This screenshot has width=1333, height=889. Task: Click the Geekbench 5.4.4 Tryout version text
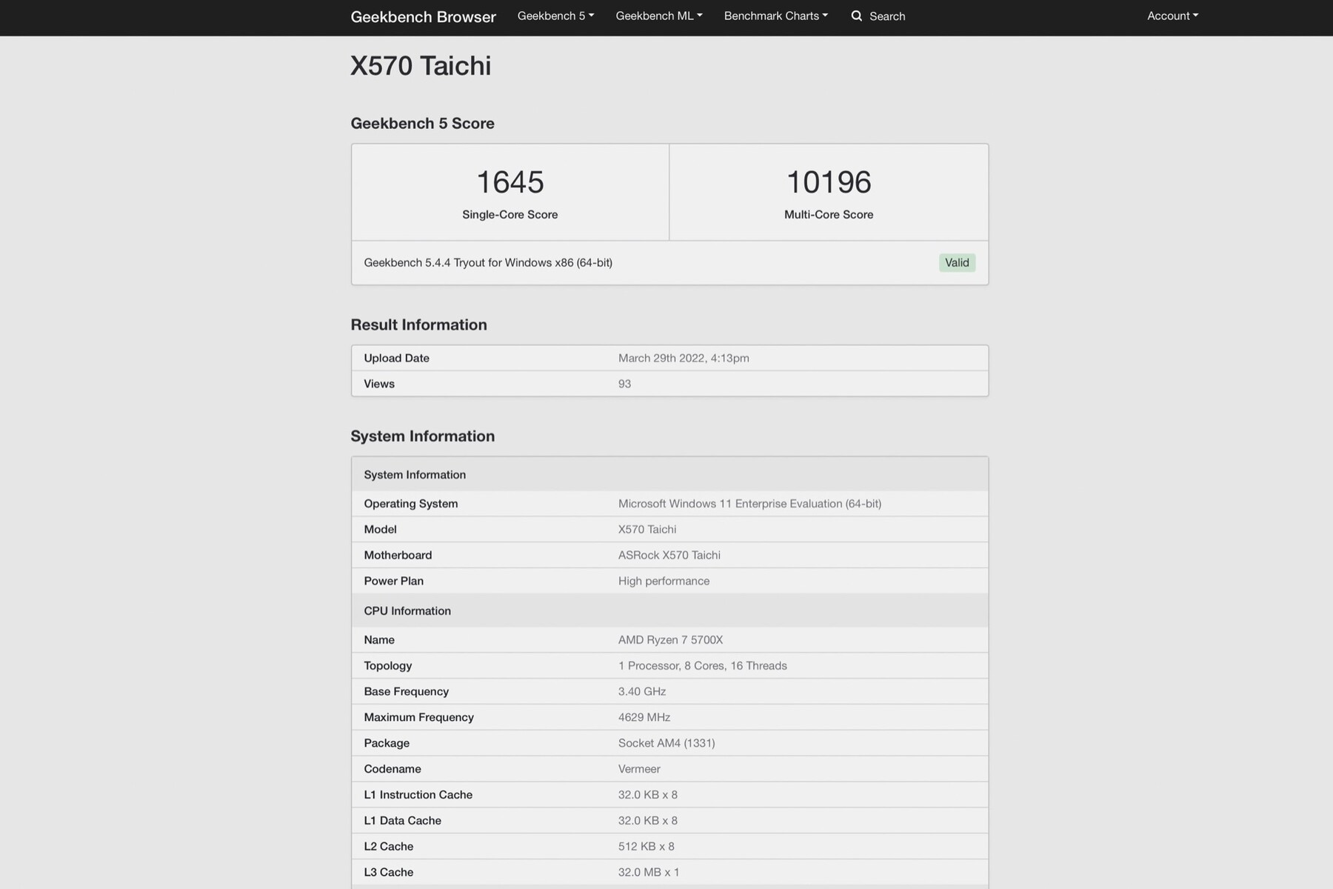488,263
